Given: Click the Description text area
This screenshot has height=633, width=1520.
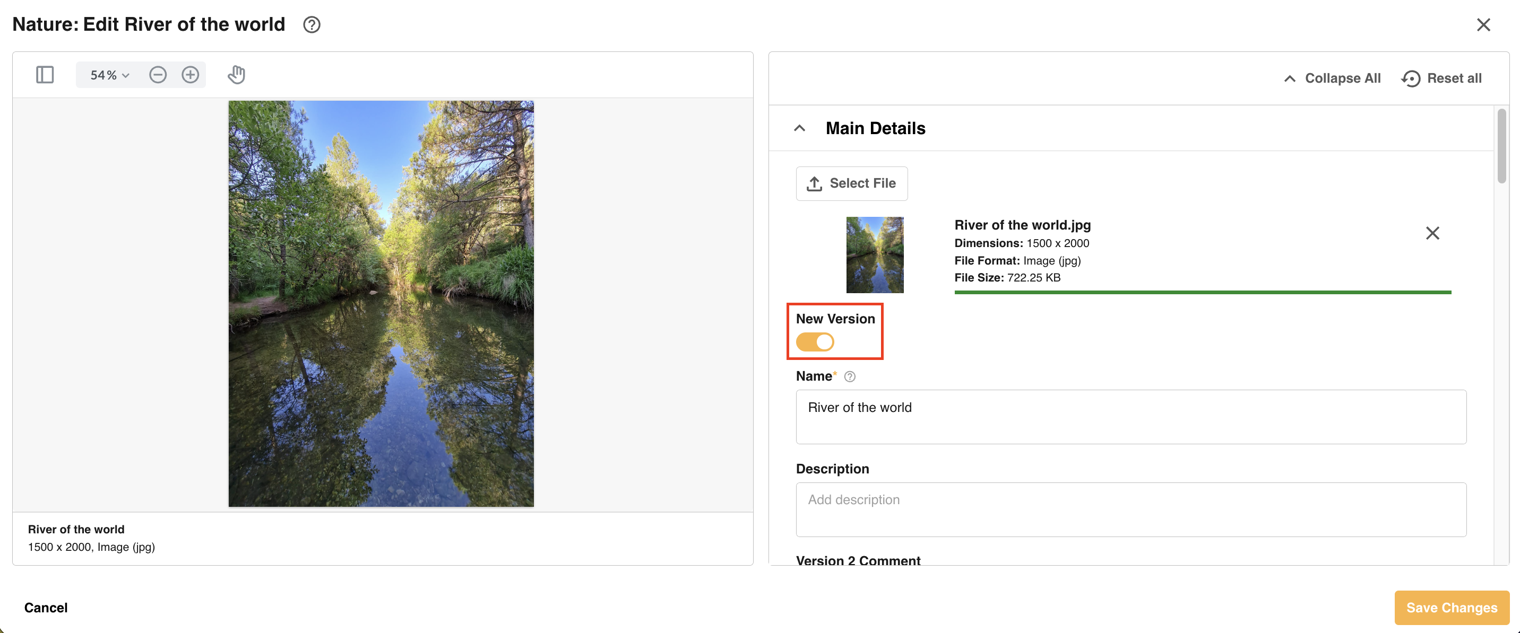Looking at the screenshot, I should point(1130,509).
